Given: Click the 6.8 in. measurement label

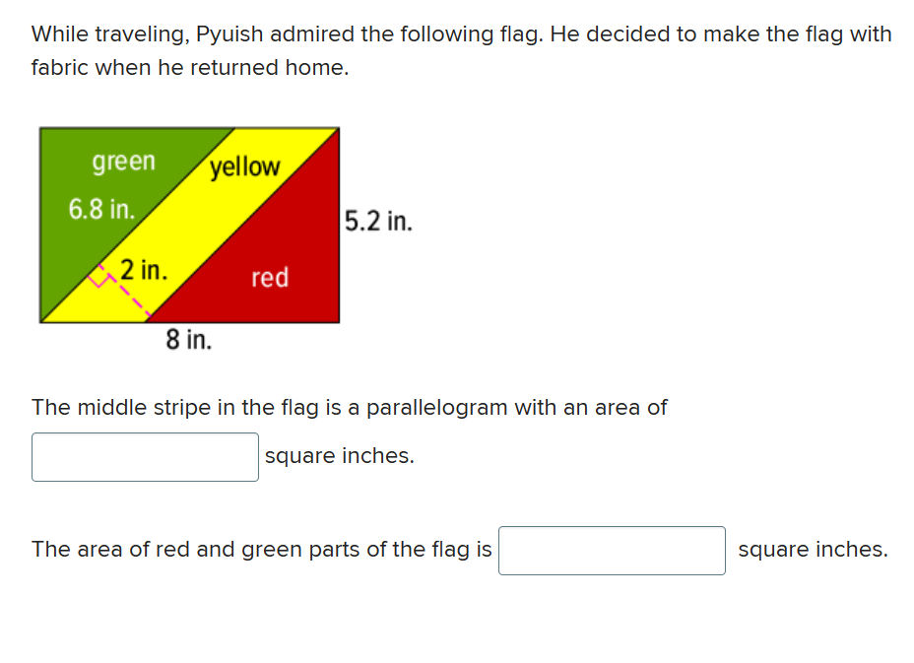Looking at the screenshot, I should click(100, 207).
